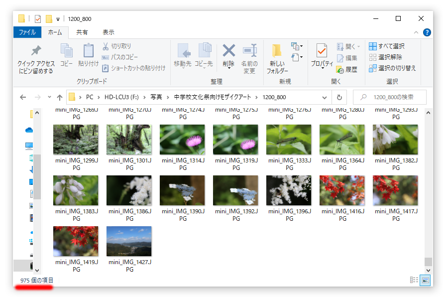Go back with the left arrow

click(x=23, y=97)
